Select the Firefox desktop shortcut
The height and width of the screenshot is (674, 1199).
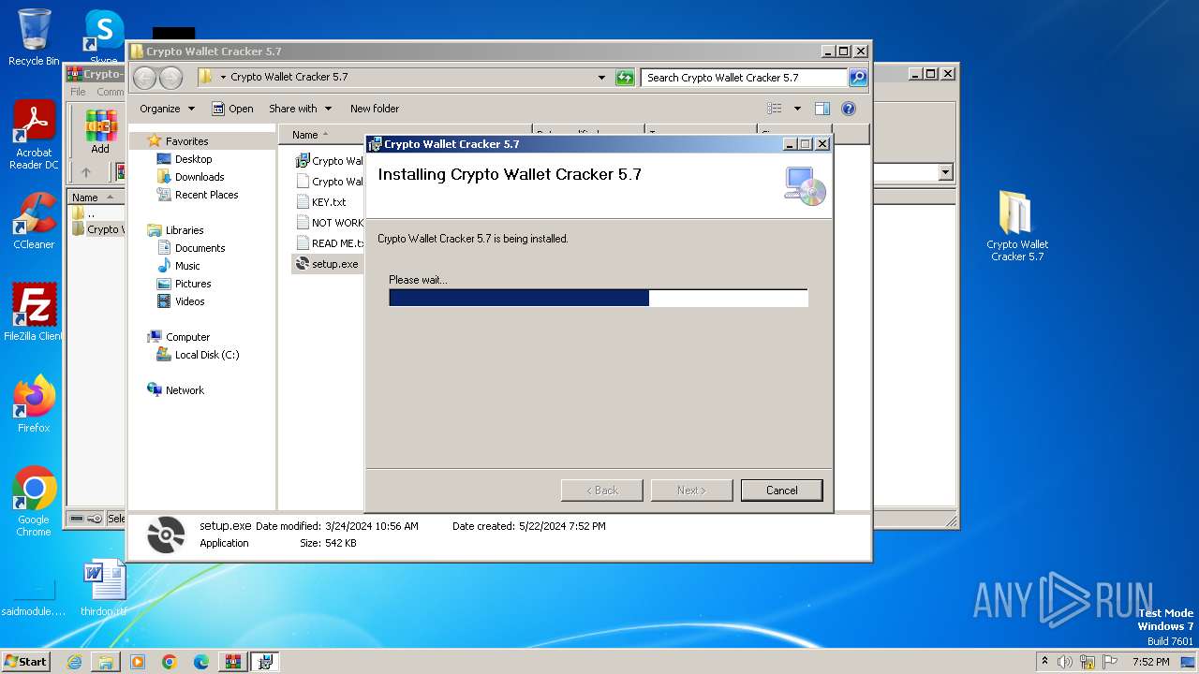34,404
